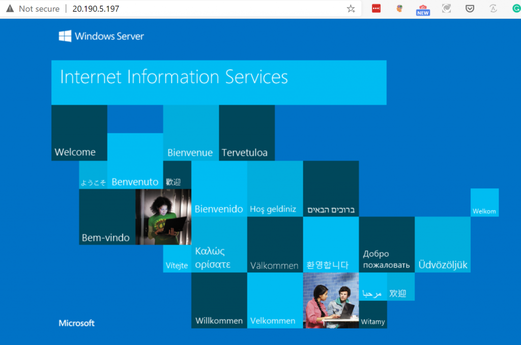The height and width of the screenshot is (345, 521).
Task: Click the Arabic "مرحبا" tile
Action: pyautogui.click(x=373, y=286)
